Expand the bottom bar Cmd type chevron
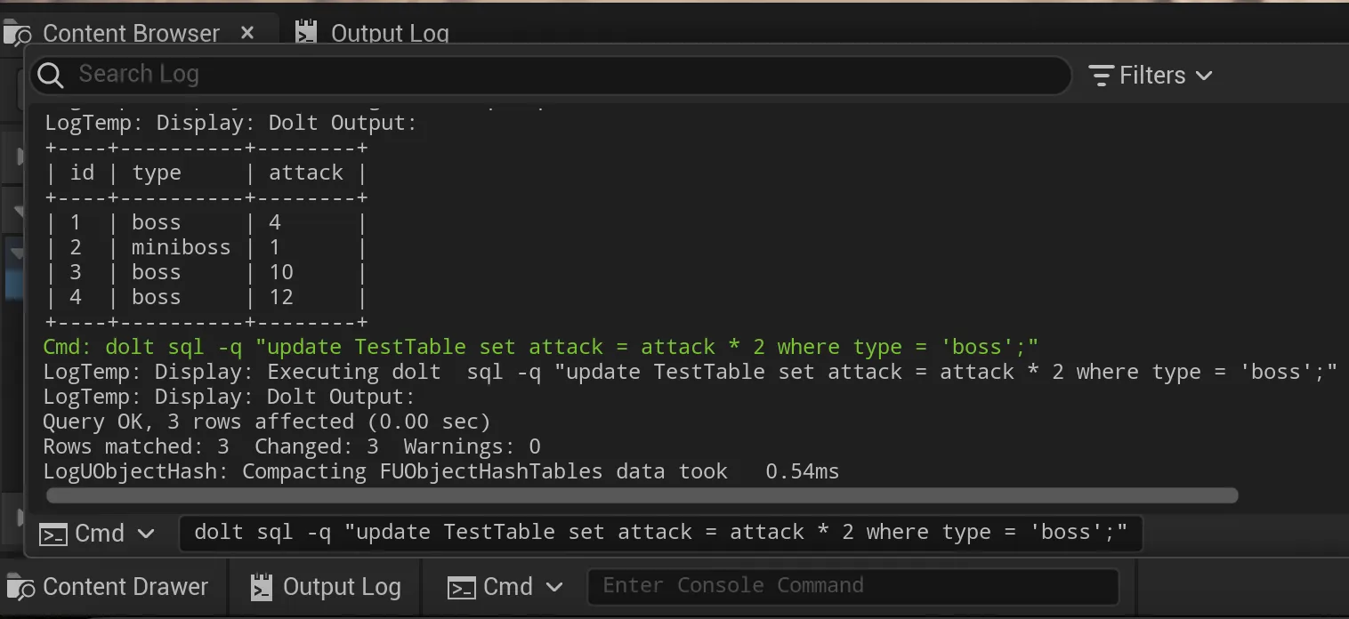Image resolution: width=1349 pixels, height=619 pixels. 555,588
